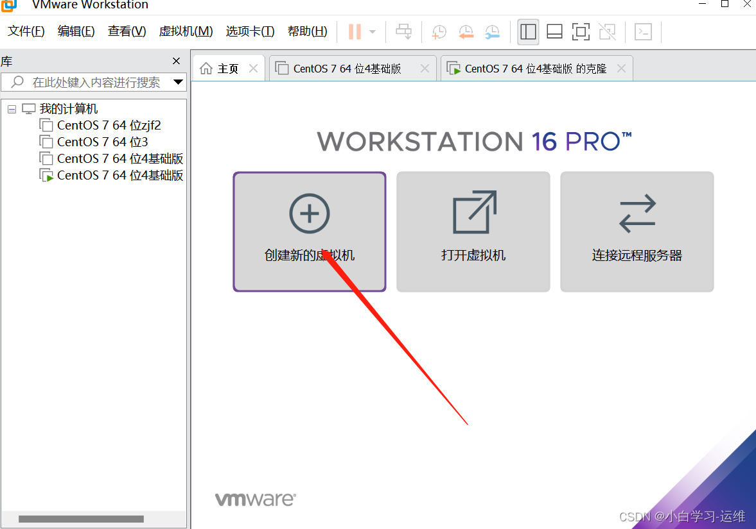Open the power options dropdown arrow
The image size is (756, 529).
tap(372, 32)
